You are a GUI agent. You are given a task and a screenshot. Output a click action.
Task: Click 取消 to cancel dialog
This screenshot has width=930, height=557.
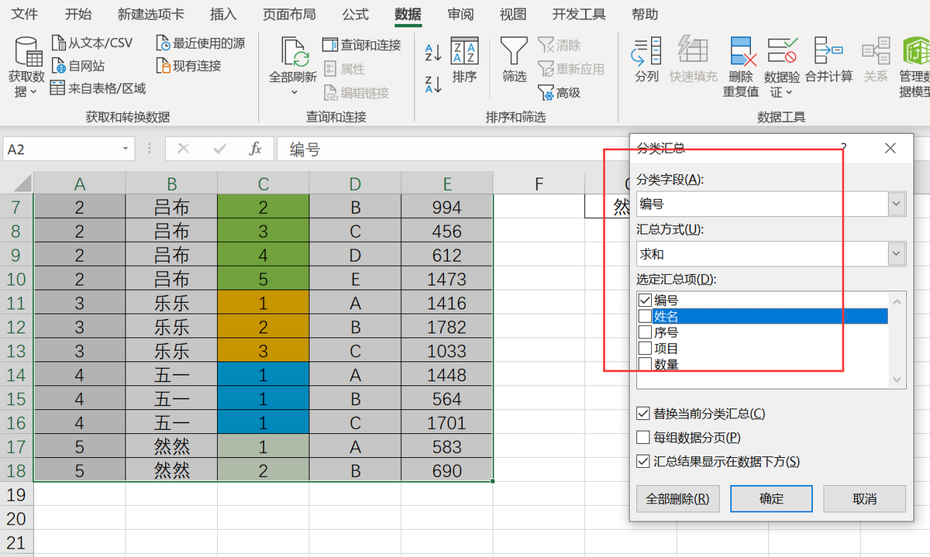(864, 499)
